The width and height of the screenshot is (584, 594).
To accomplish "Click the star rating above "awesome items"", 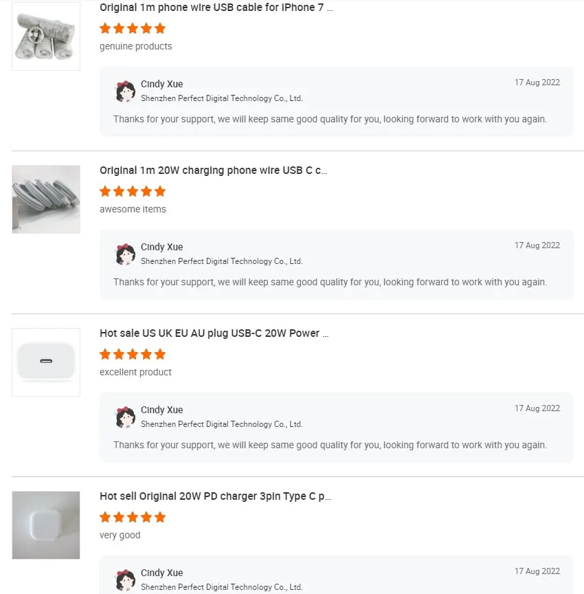I will [x=133, y=191].
